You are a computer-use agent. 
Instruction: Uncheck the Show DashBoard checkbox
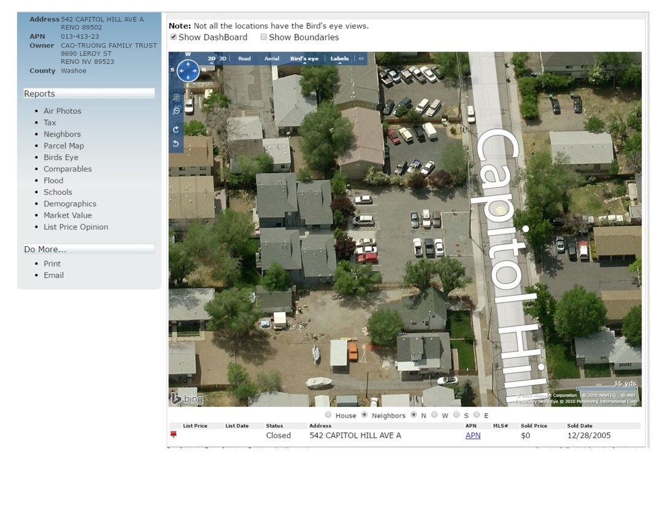(174, 37)
